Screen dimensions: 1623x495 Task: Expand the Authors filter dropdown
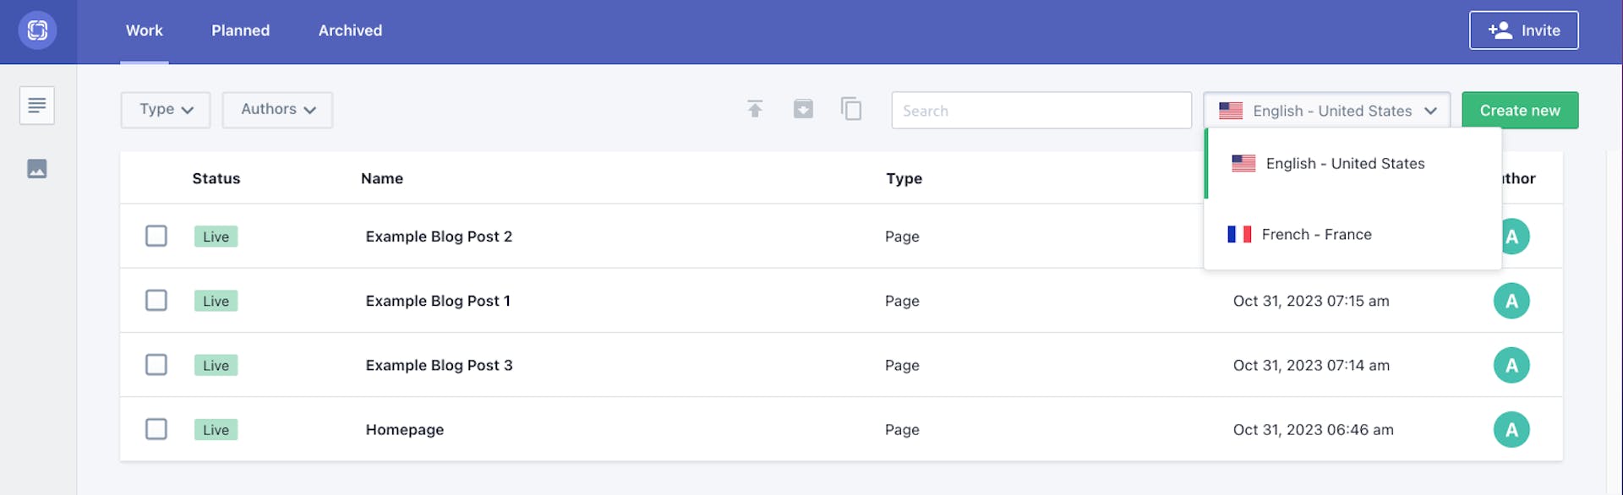click(277, 110)
